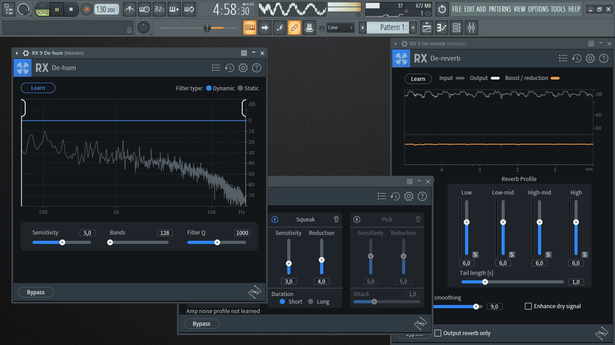Click the record button
The width and height of the screenshot is (615, 345).
pos(86,9)
